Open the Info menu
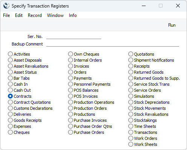The image size is (187, 150). click(x=73, y=15)
